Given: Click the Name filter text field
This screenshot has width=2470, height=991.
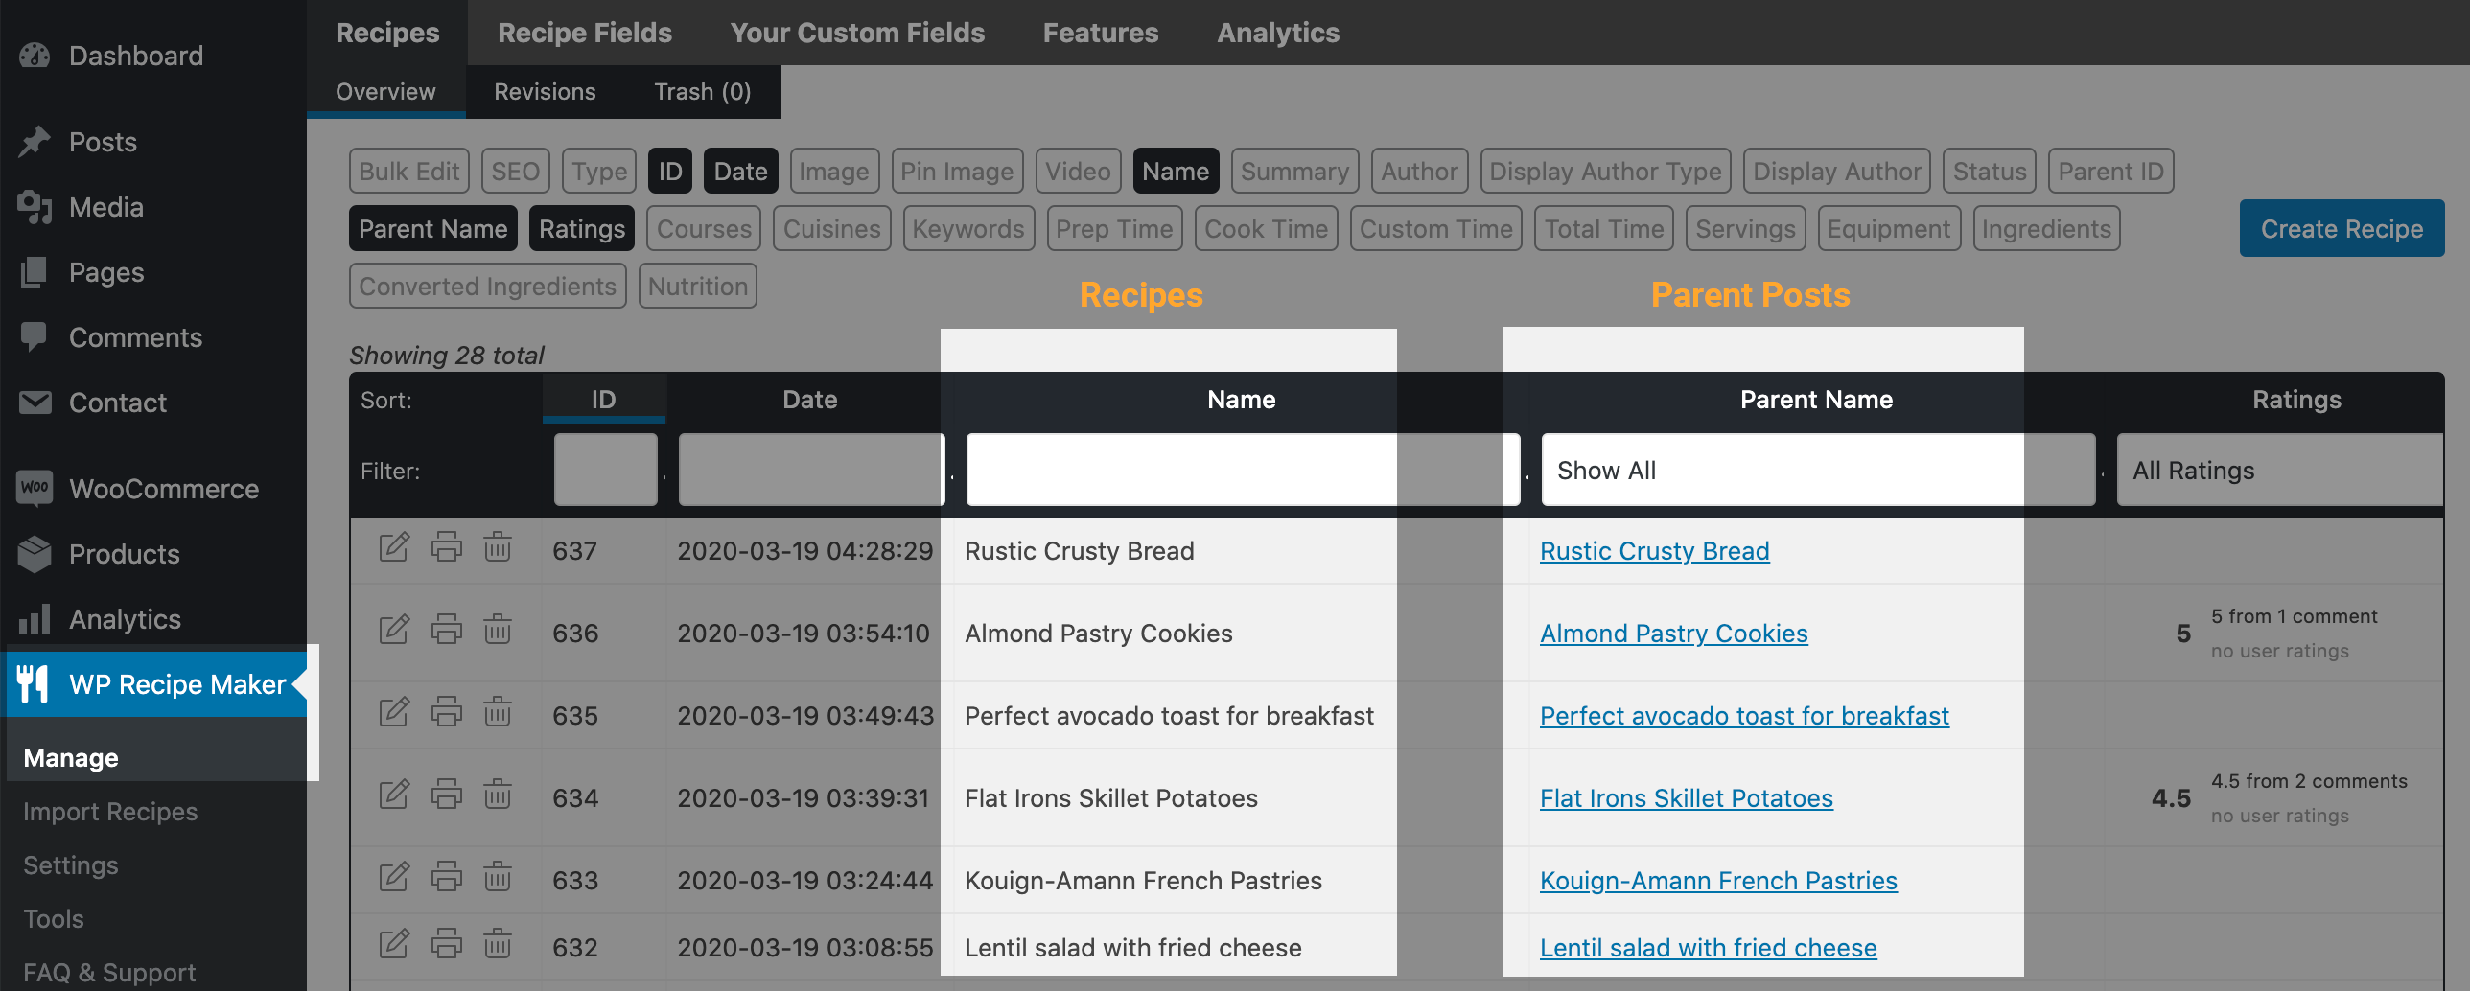Looking at the screenshot, I should tap(1242, 471).
